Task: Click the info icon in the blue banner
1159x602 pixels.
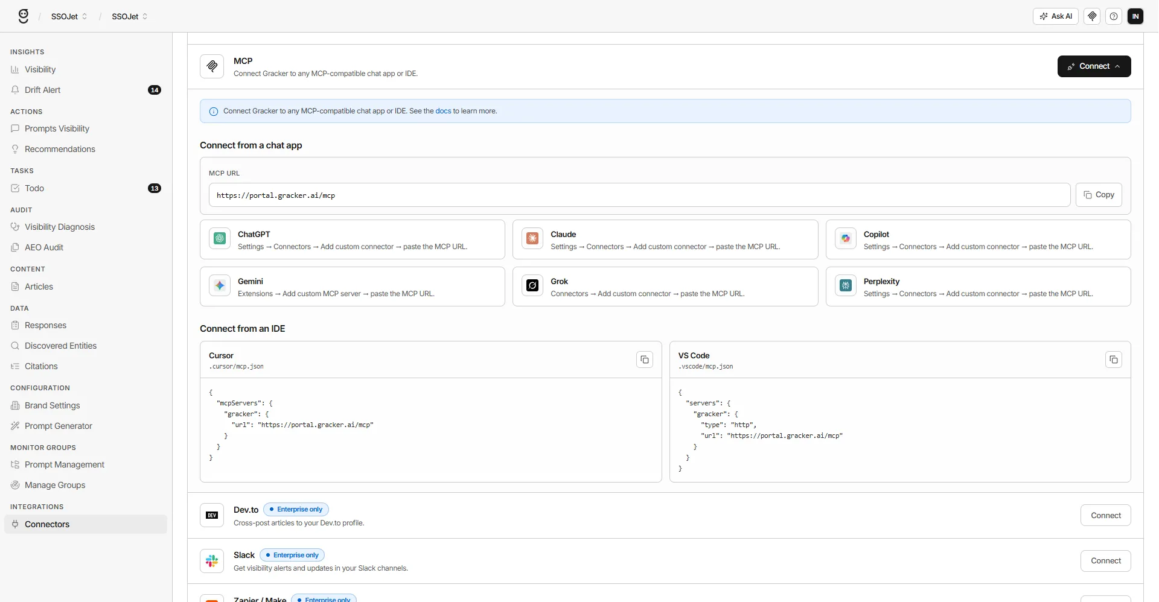Action: [214, 112]
